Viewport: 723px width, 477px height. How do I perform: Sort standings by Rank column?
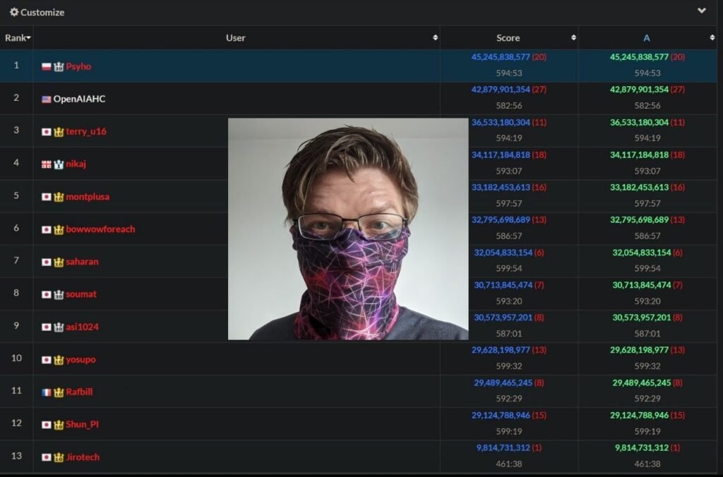[x=17, y=38]
